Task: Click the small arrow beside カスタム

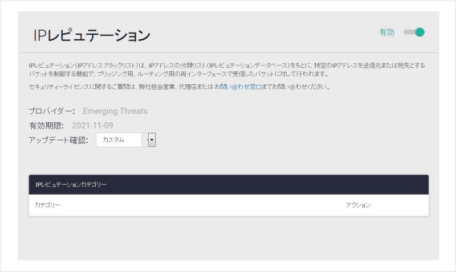Action: (x=152, y=140)
